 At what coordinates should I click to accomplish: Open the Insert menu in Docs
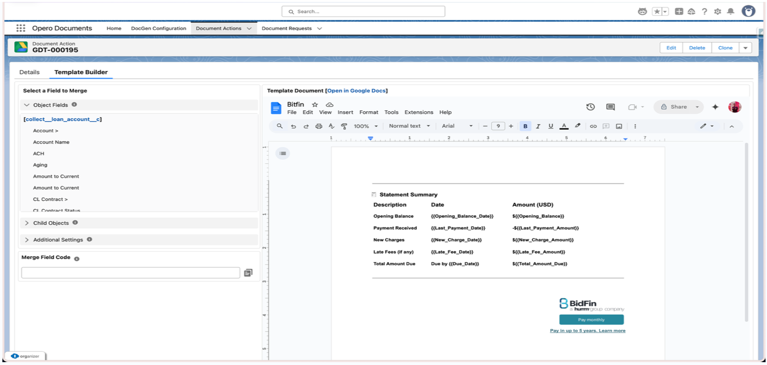(x=345, y=113)
